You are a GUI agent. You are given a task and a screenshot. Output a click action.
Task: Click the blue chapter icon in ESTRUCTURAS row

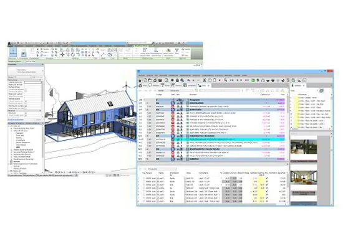[x=173, y=110]
